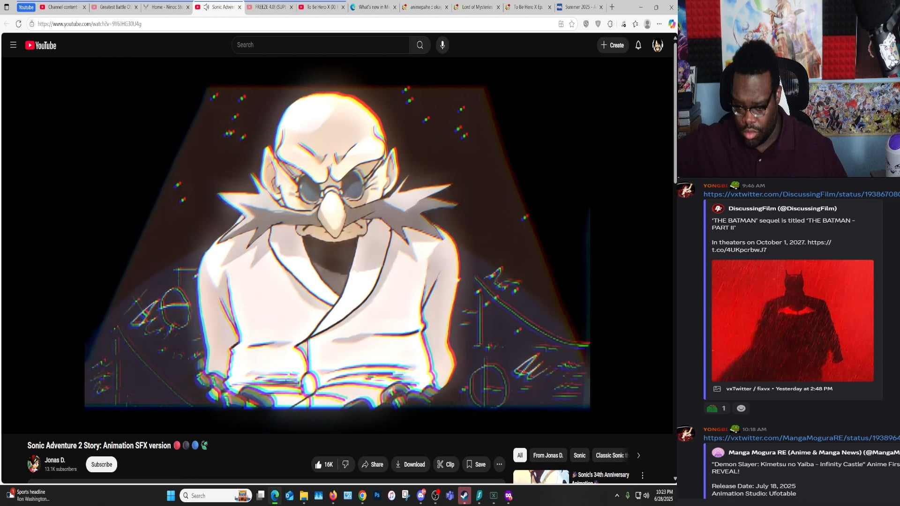Image resolution: width=900 pixels, height=506 pixels.
Task: Like the video with thumbs up
Action: 324,464
